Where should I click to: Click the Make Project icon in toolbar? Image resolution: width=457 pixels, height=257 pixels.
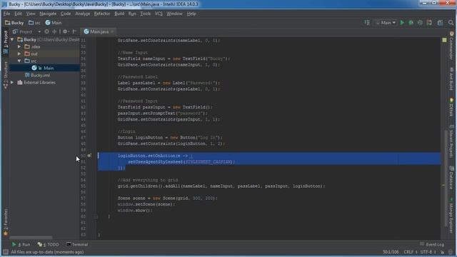[367, 22]
